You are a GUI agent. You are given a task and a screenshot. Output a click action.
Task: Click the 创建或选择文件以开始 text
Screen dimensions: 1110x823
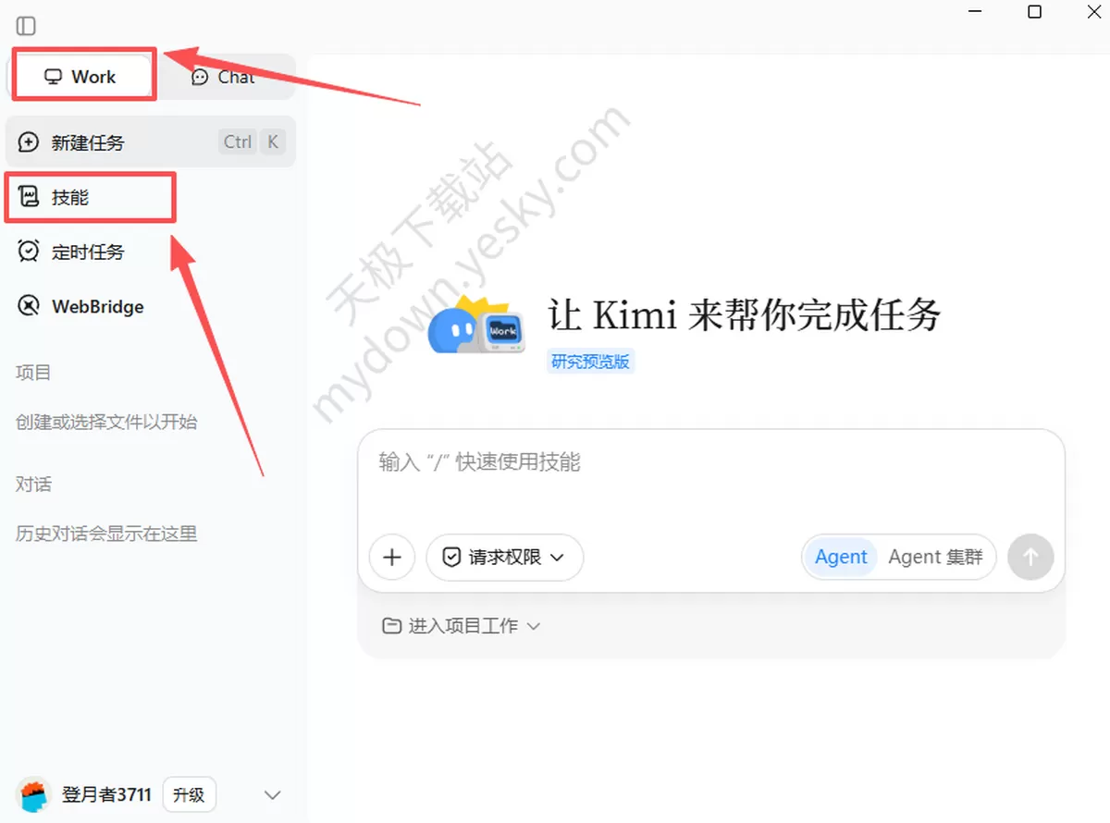coord(106,422)
